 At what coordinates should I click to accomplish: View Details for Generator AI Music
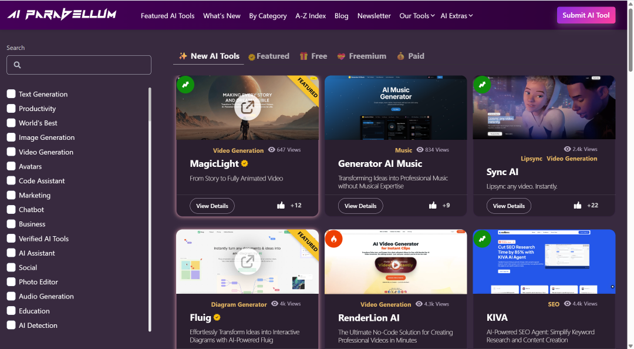pos(360,206)
